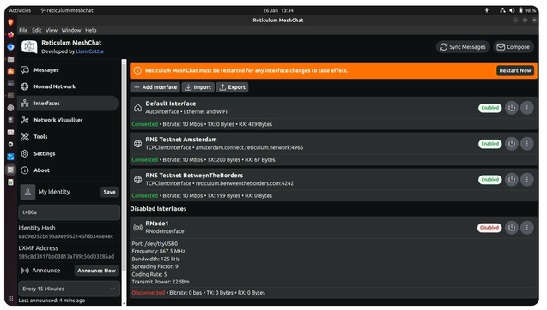Click the Default Interface home icon
The width and height of the screenshot is (547, 310).
(x=137, y=108)
